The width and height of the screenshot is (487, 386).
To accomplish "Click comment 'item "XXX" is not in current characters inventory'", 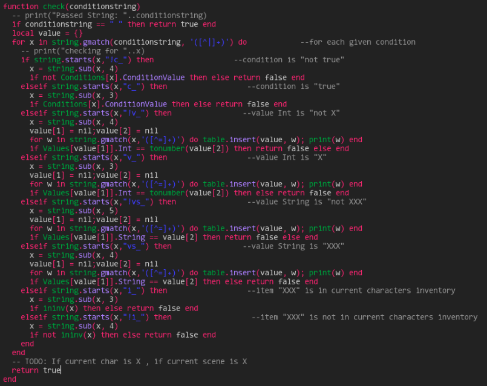I will pos(364,318).
